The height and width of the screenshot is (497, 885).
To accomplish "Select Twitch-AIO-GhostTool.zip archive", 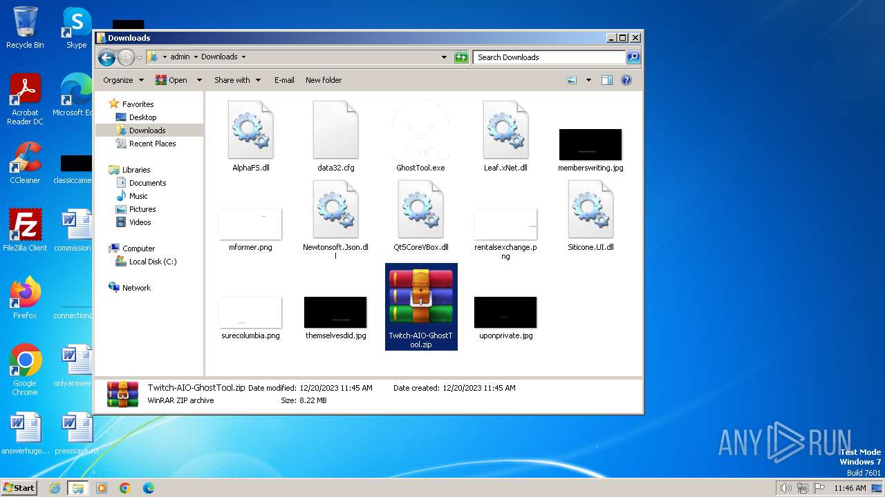I will point(420,306).
